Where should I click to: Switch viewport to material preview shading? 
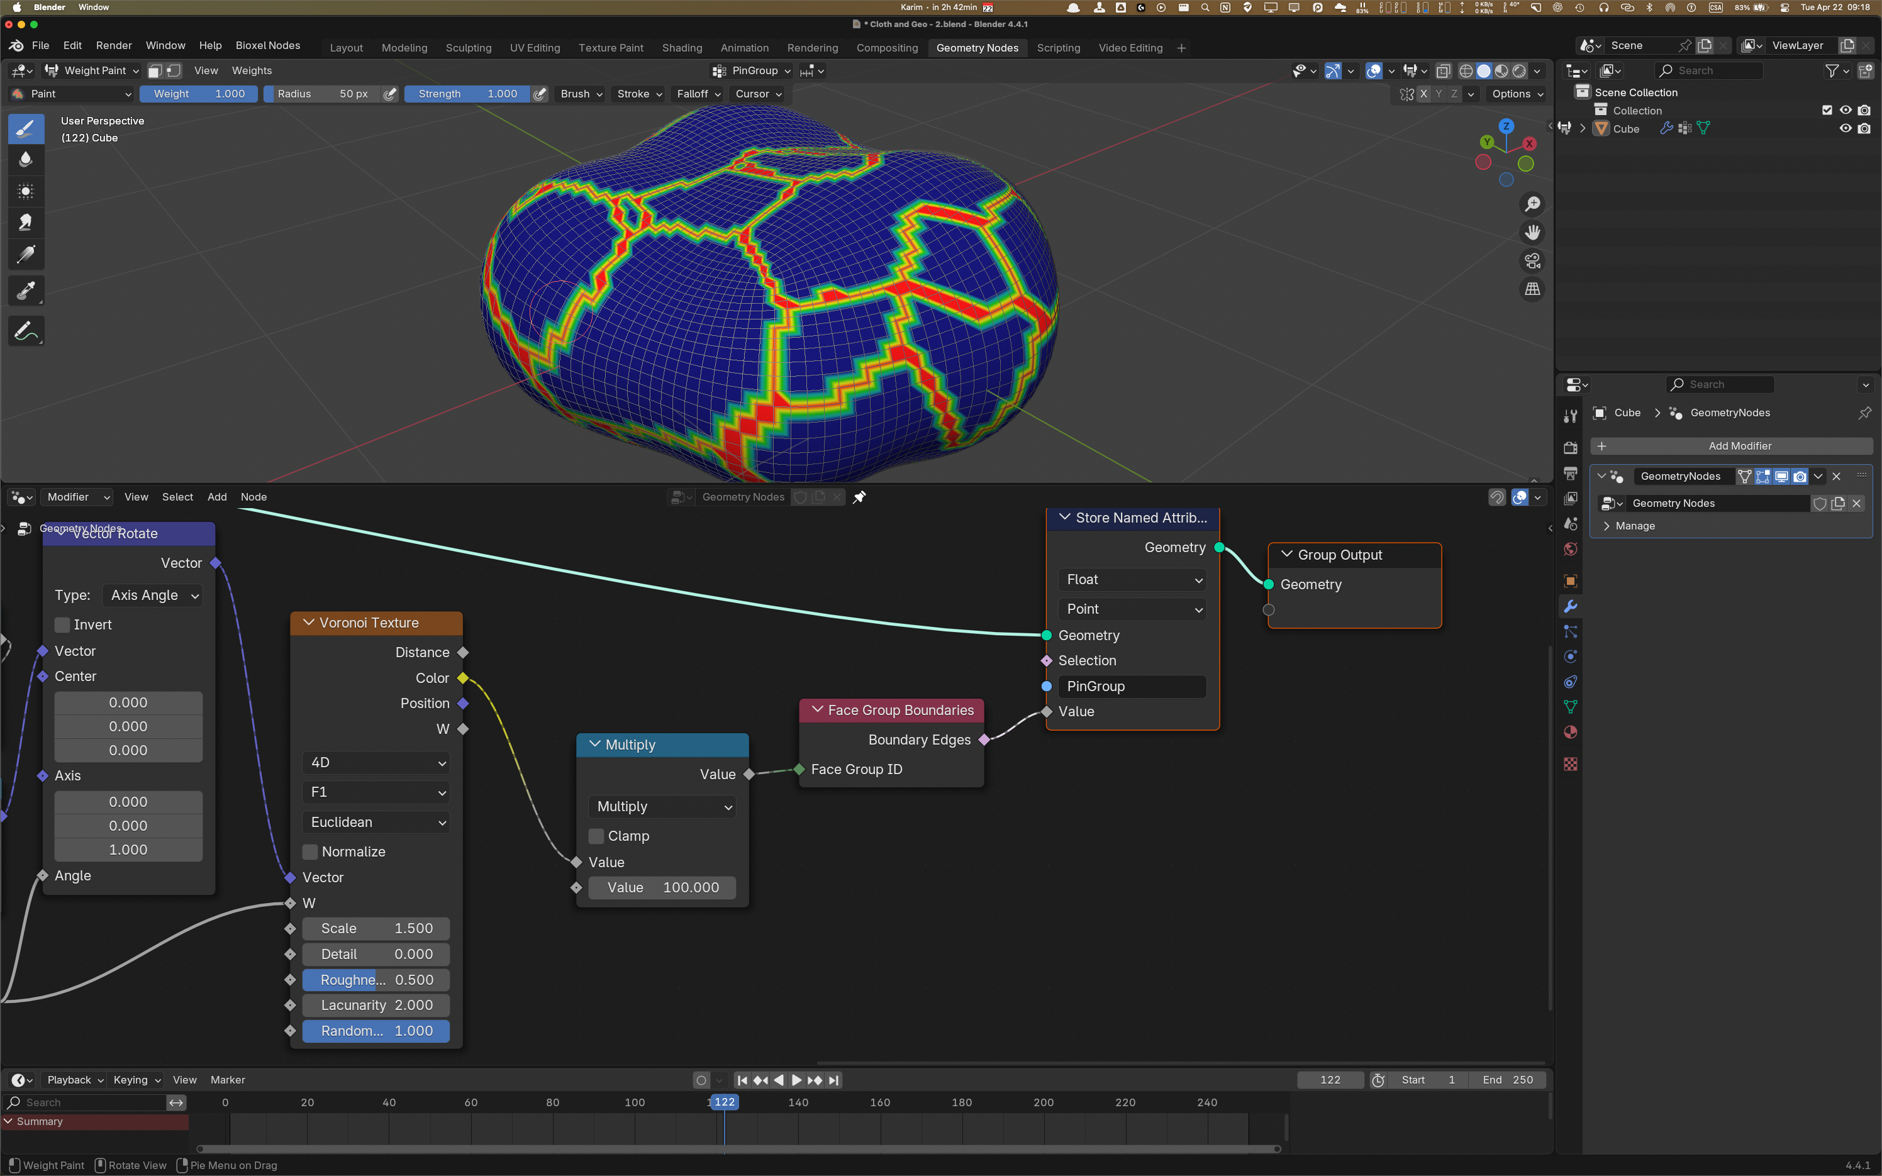[1501, 71]
